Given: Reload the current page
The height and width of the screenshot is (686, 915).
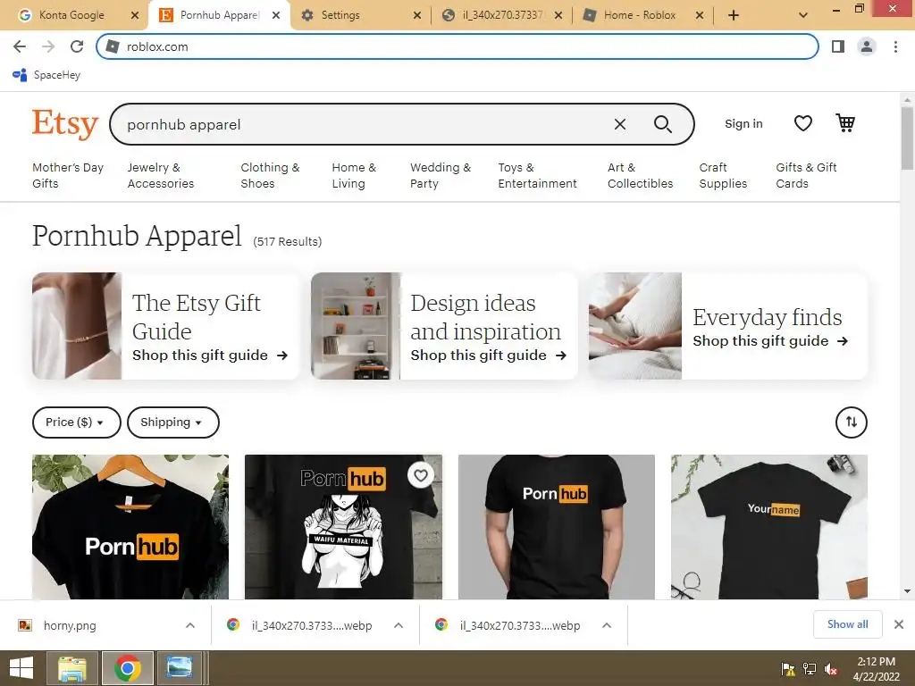Looking at the screenshot, I should (77, 46).
